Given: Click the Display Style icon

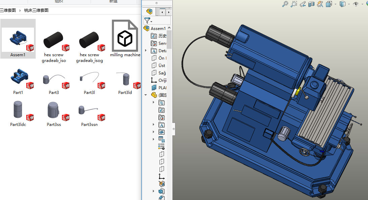Looking at the screenshot, I should point(342,4).
